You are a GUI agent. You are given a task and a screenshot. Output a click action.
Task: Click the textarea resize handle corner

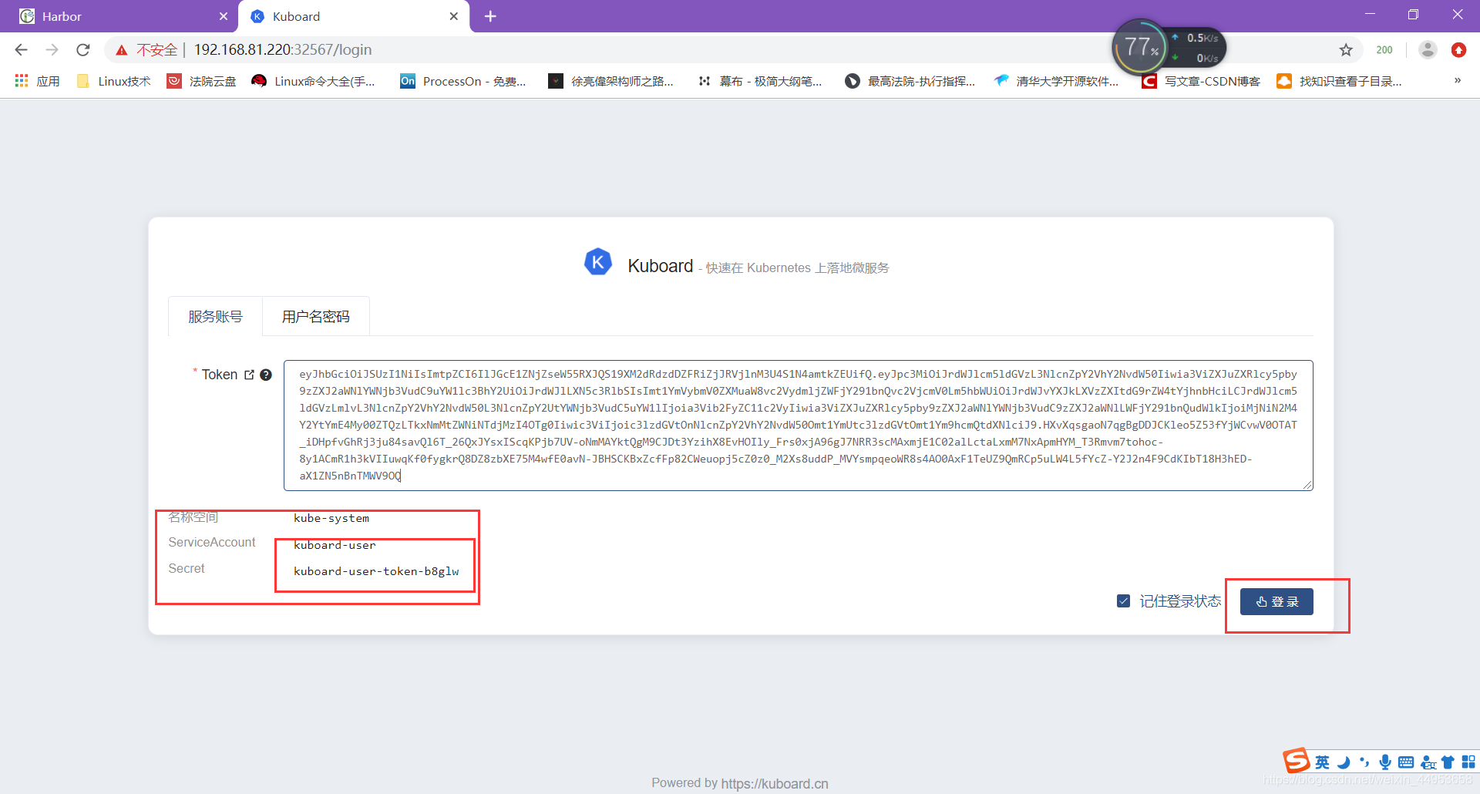[1308, 485]
